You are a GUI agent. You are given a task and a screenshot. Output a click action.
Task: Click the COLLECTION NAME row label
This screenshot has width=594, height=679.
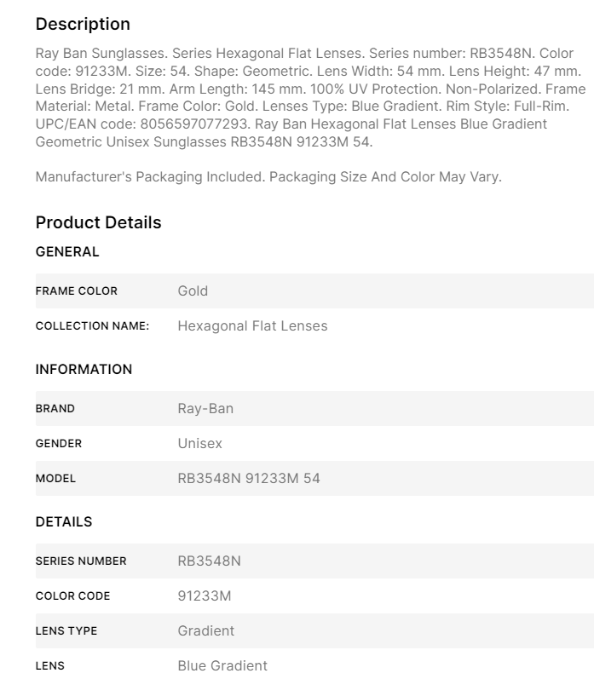tap(92, 326)
